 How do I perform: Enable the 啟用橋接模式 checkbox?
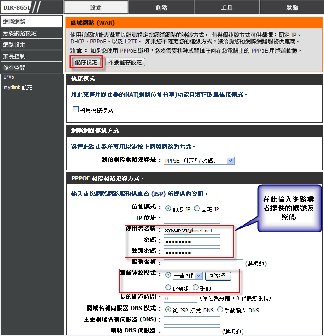pos(75,110)
